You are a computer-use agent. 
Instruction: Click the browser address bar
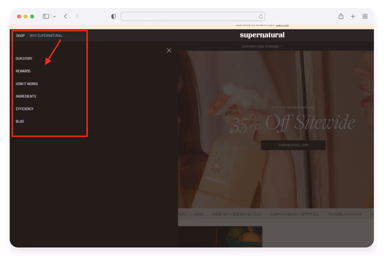click(193, 16)
